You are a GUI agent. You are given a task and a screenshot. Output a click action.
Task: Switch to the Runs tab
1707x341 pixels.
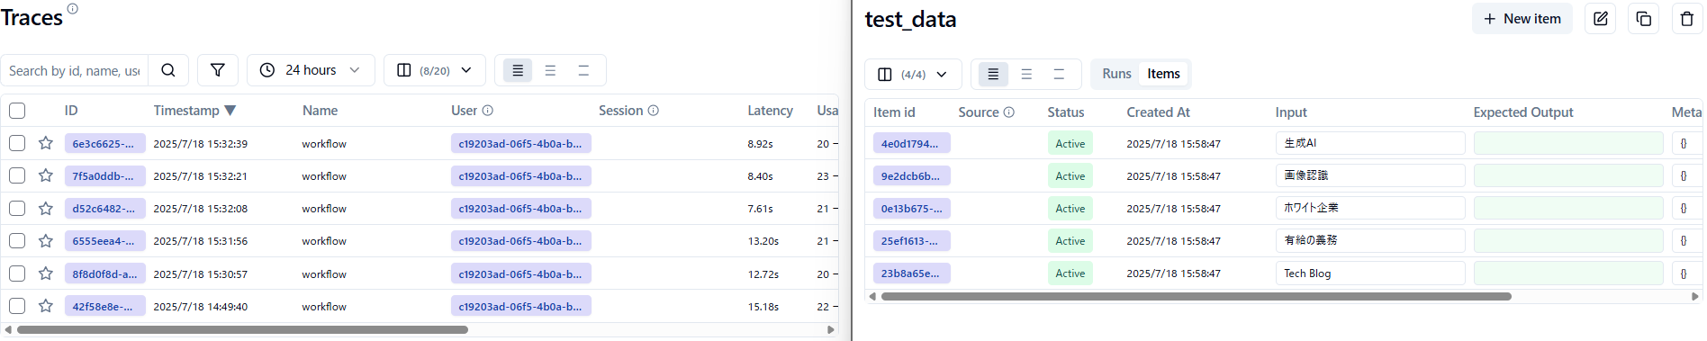1116,74
